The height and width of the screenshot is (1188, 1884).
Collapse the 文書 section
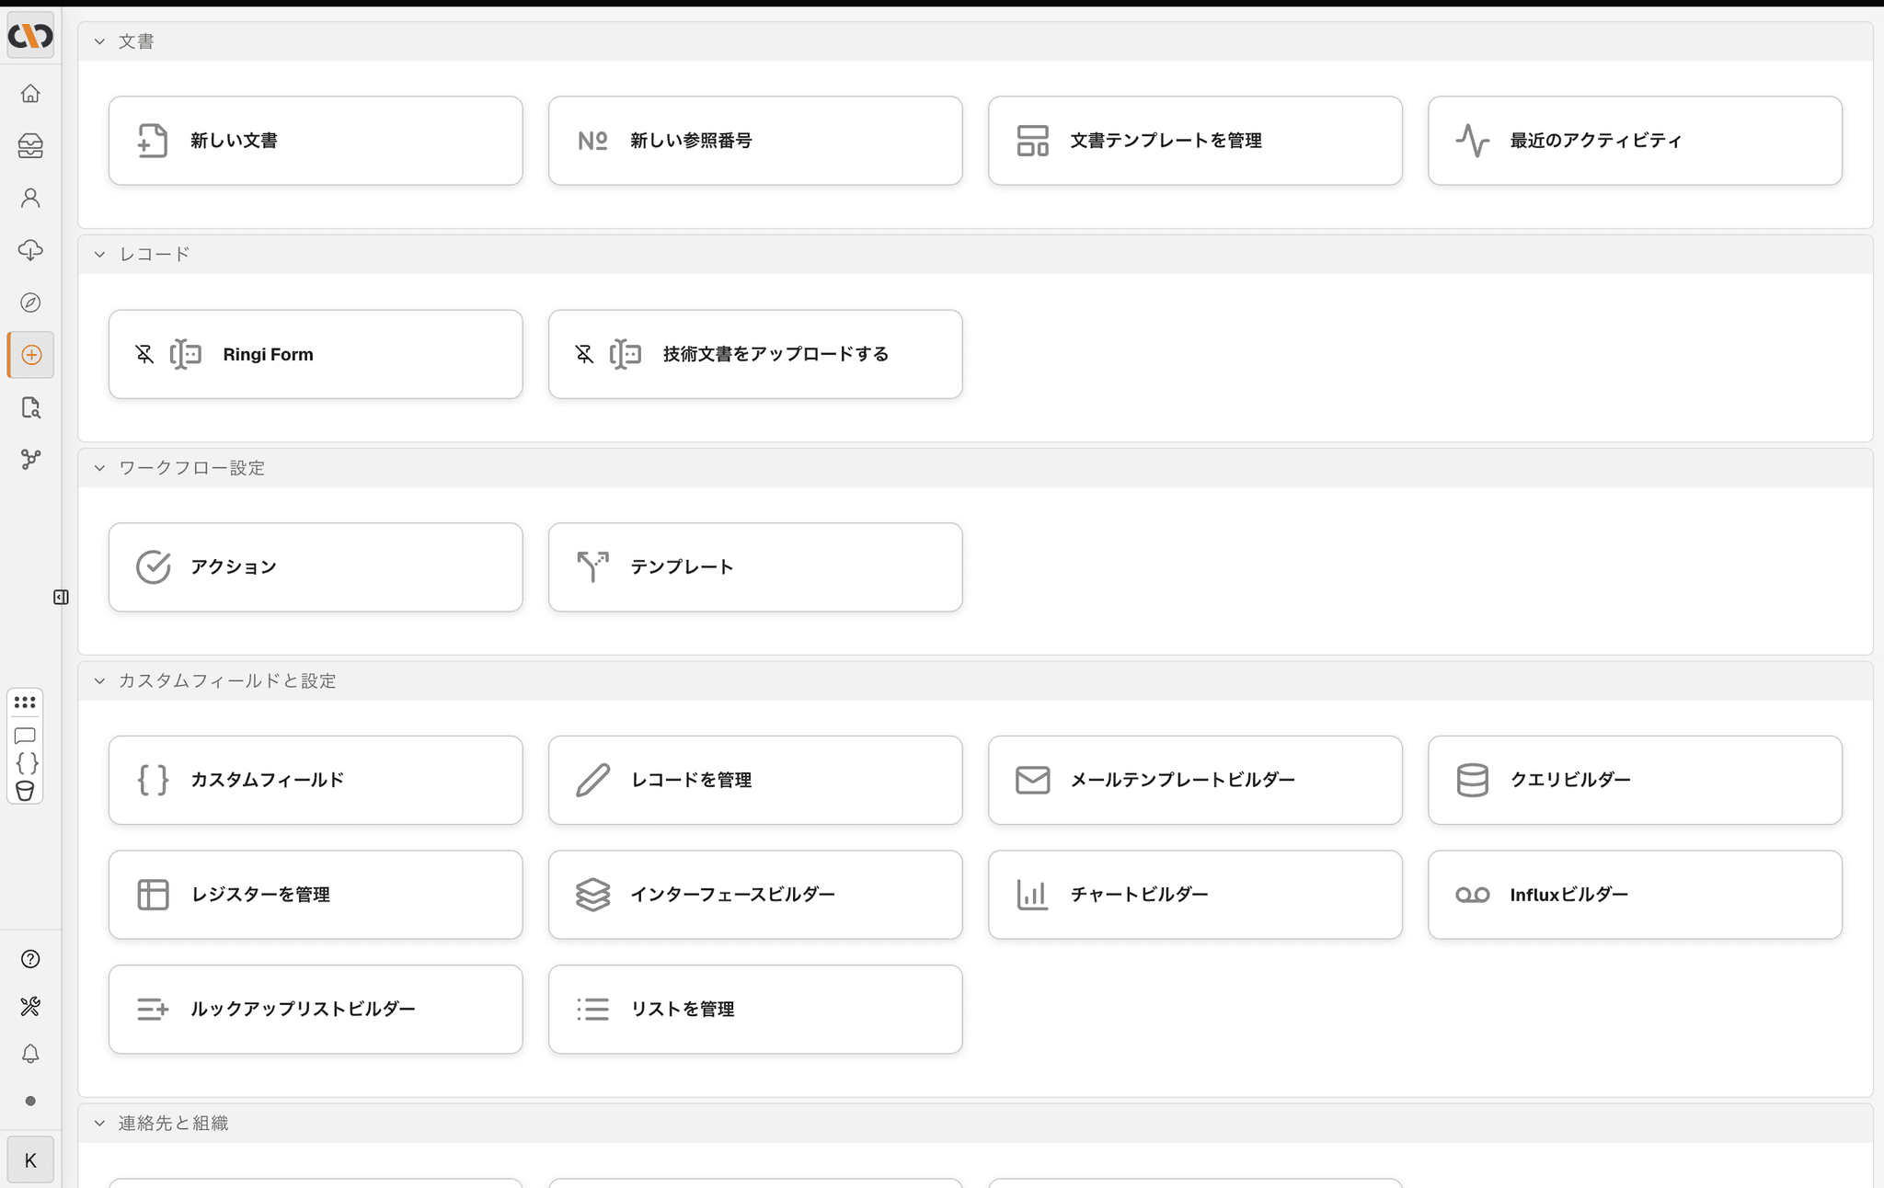pyautogui.click(x=99, y=42)
